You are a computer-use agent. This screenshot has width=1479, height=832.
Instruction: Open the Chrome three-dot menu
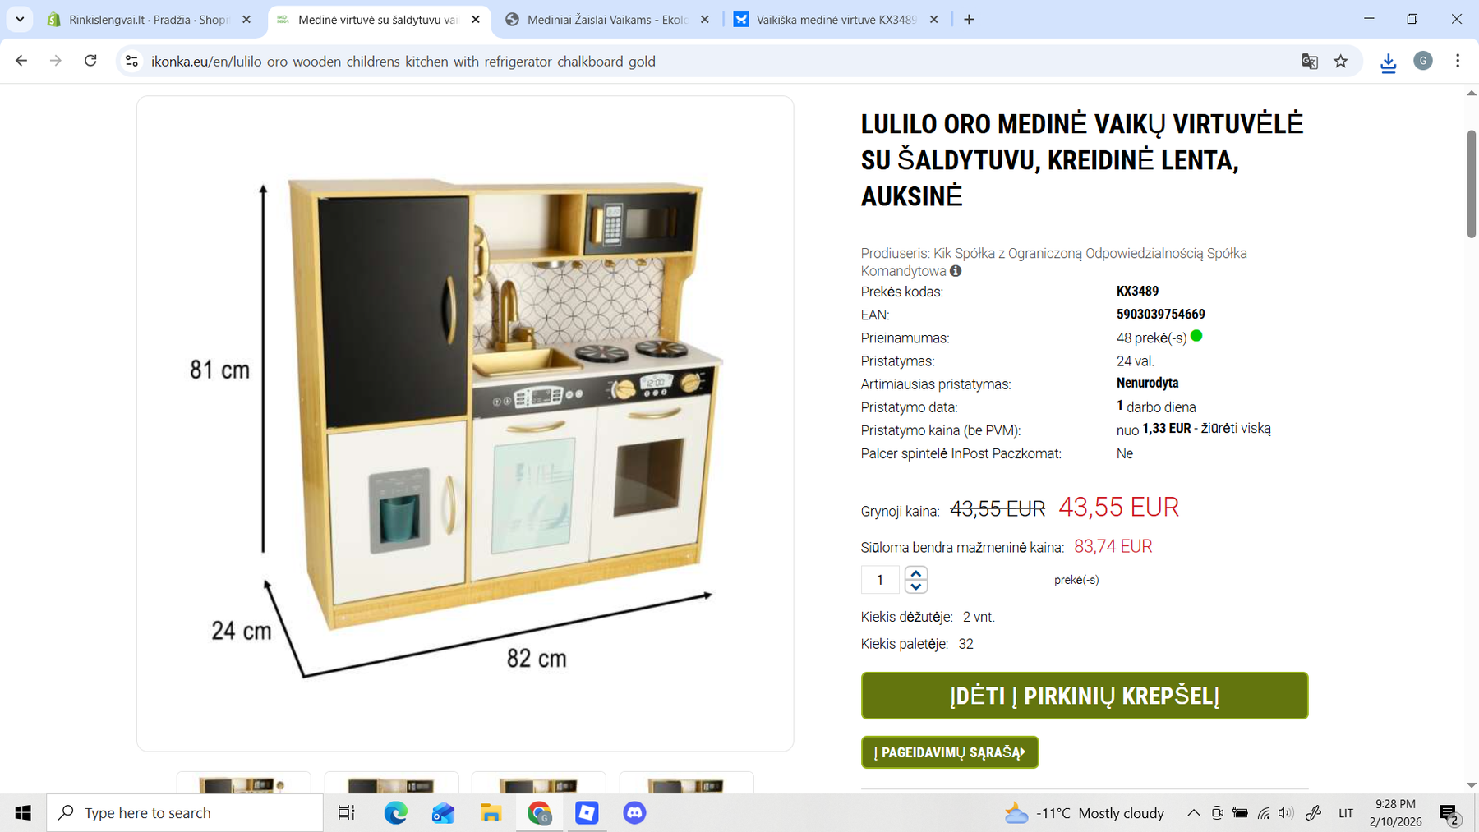pyautogui.click(x=1458, y=61)
